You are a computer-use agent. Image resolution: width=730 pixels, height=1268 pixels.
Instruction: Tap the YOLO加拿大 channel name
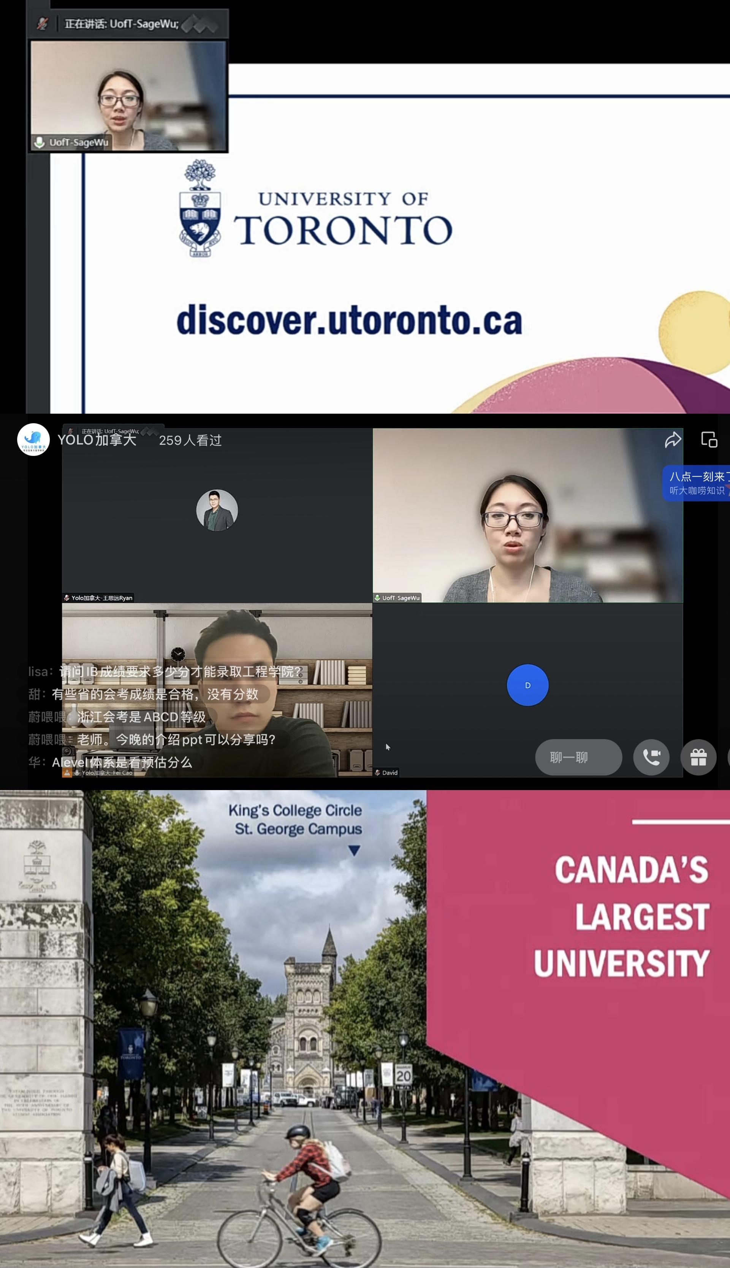(97, 440)
